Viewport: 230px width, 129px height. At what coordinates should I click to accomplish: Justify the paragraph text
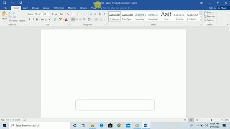(x=84, y=19)
